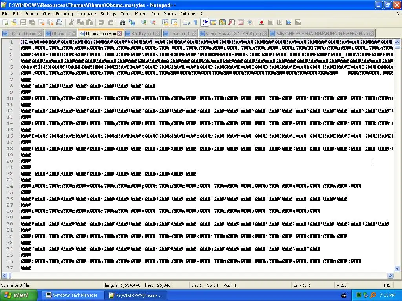The image size is (402, 301).
Task: Click the Open file folder icon
Action: coord(14,22)
